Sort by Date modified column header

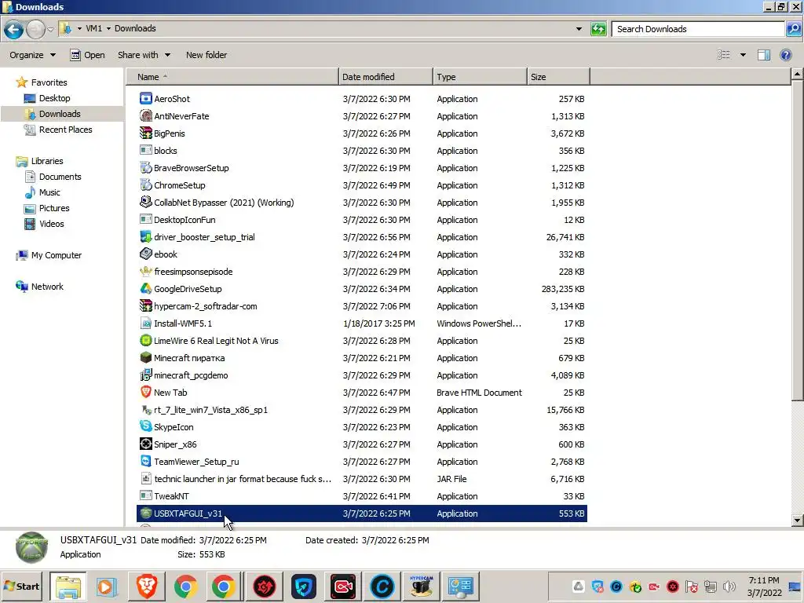(x=386, y=77)
